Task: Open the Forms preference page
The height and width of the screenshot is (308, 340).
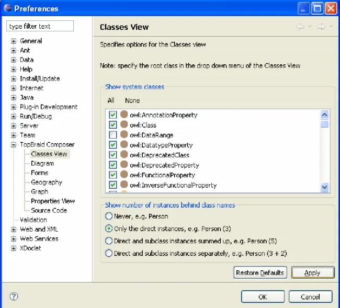Action: point(39,173)
